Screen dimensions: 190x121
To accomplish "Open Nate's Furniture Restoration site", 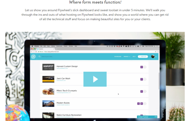I will click(69, 115).
